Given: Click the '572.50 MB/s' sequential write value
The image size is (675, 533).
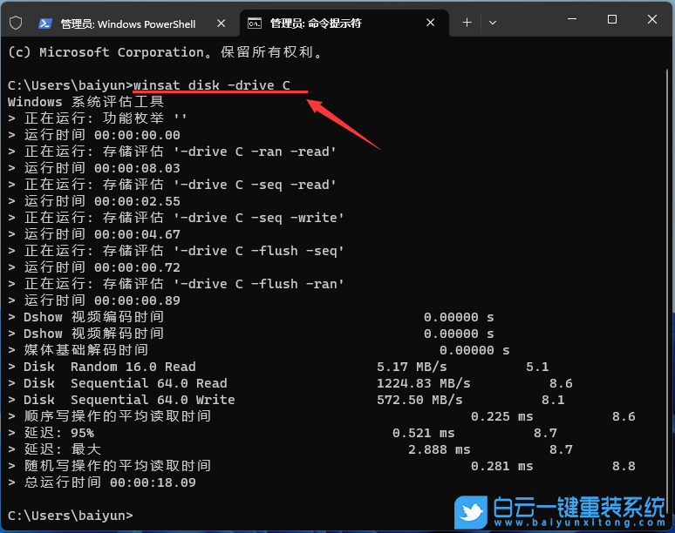Looking at the screenshot, I should click(419, 400).
